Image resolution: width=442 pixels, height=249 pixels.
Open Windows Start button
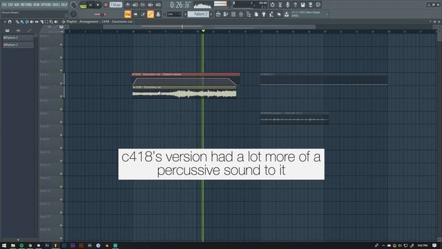[4, 246]
